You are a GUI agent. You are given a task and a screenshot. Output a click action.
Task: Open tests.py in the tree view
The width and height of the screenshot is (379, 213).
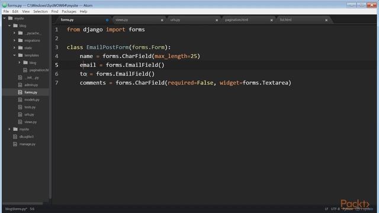point(30,107)
